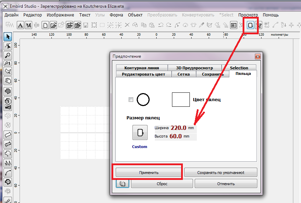Viewport: 301px width, 203px height.
Task: Click the new design page icon
Action: coord(45,25)
